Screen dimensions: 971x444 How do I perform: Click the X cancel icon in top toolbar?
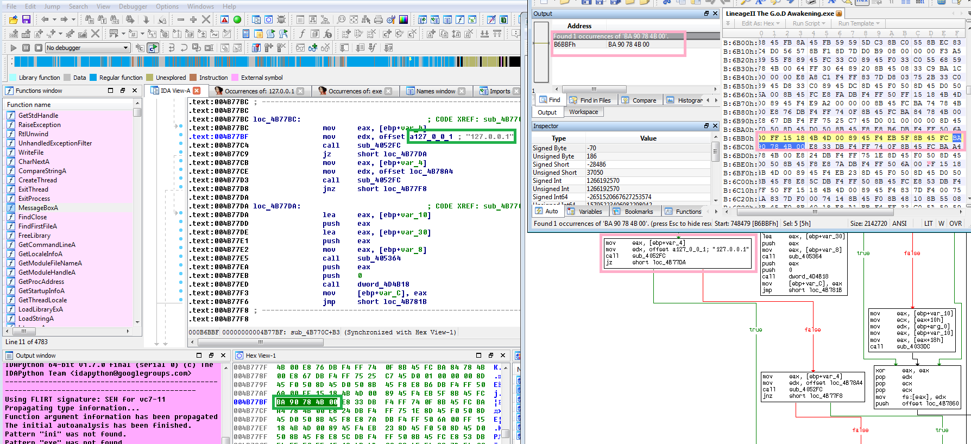pyautogui.click(x=206, y=20)
